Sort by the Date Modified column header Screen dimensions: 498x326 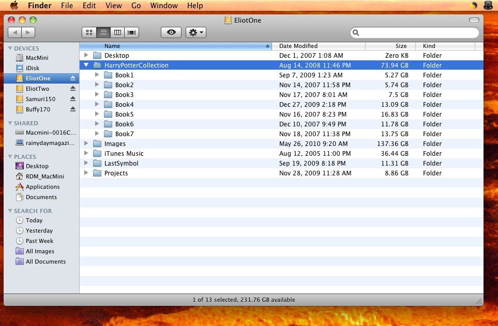pyautogui.click(x=319, y=46)
